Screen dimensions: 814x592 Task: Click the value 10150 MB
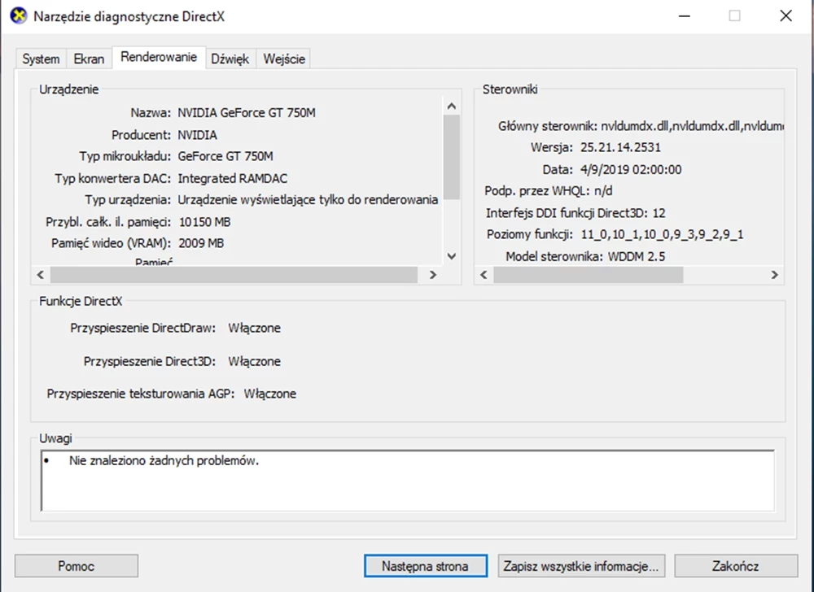click(204, 222)
